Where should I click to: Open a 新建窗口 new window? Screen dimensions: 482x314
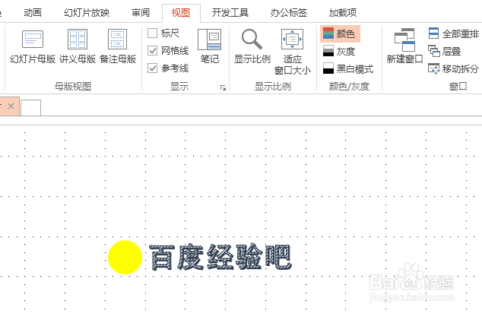[x=404, y=46]
